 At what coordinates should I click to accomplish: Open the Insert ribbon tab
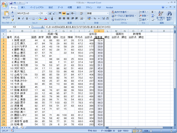(x=23, y=8)
